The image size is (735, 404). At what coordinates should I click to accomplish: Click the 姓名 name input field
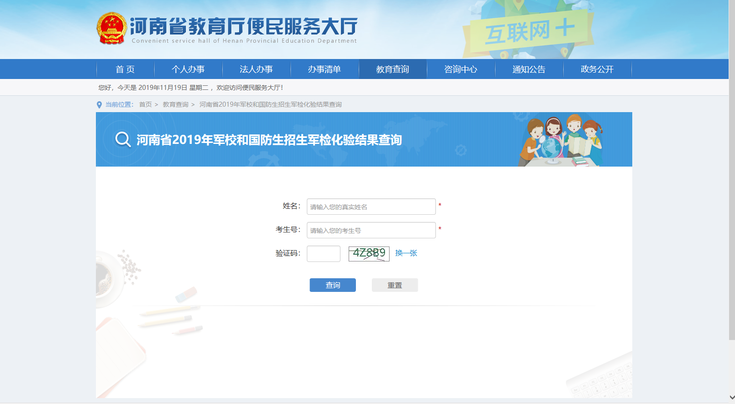point(371,207)
